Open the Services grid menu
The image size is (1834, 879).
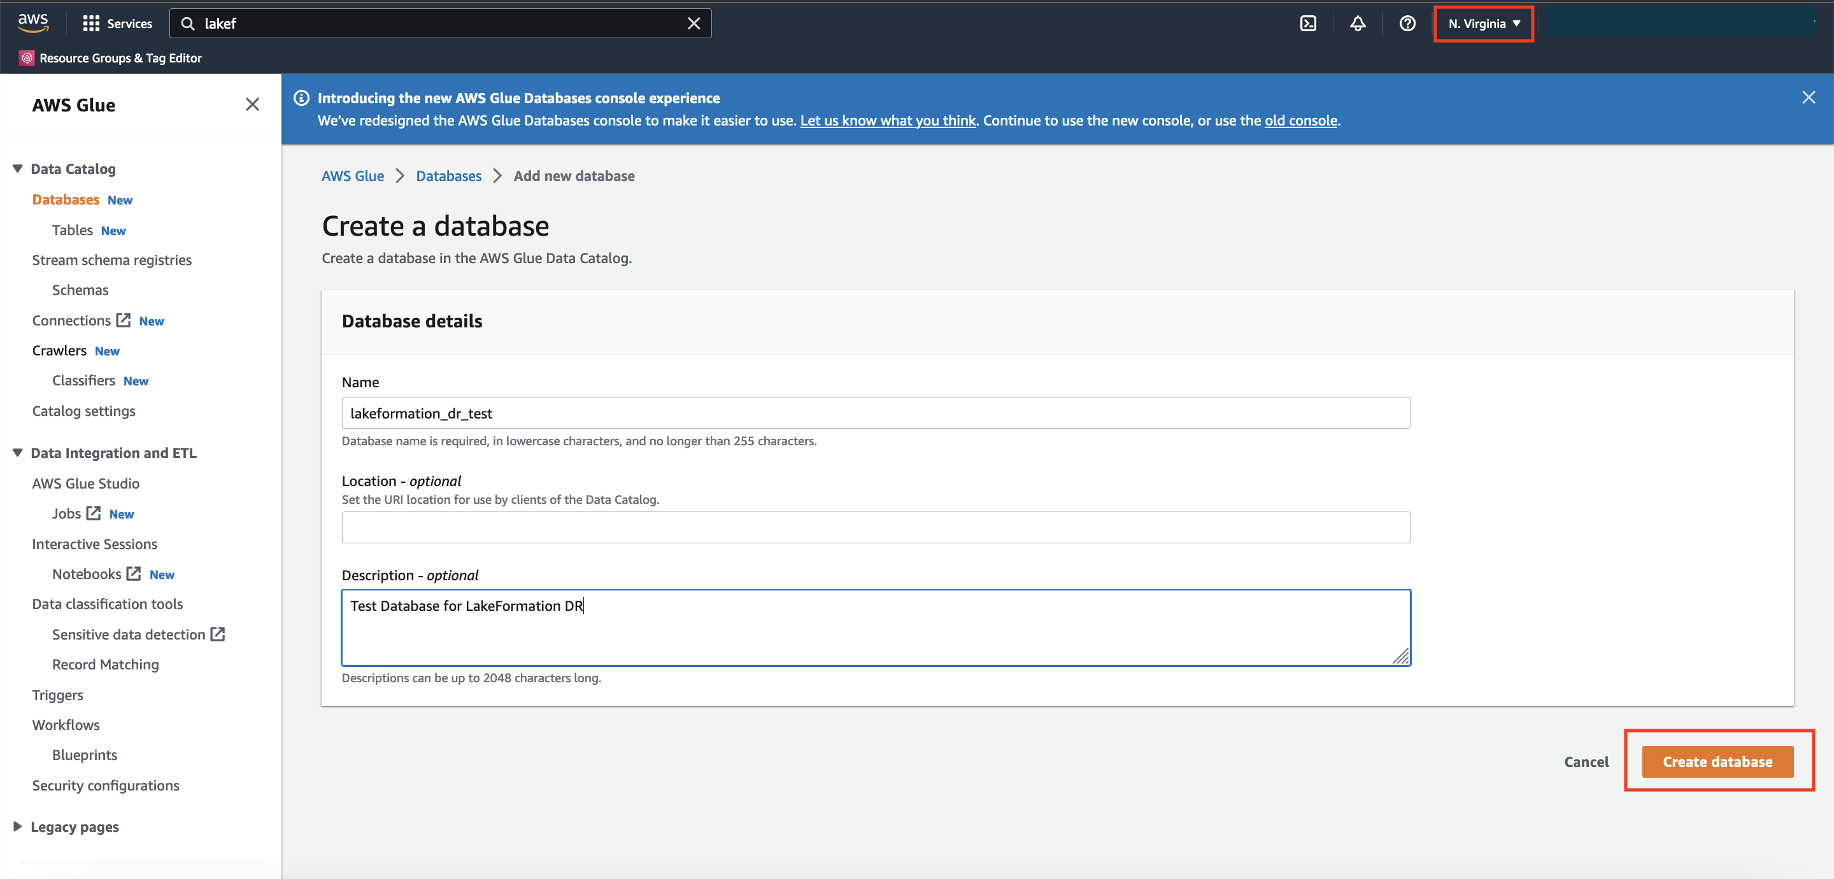click(91, 24)
